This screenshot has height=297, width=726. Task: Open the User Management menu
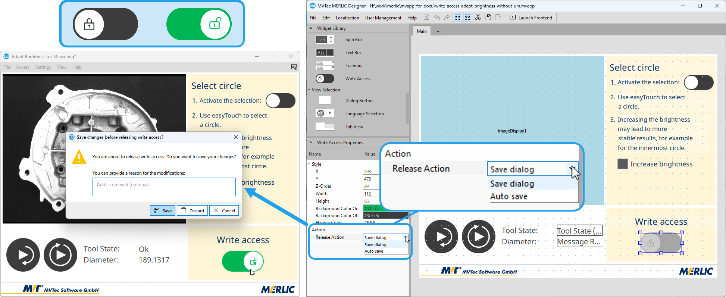pyautogui.click(x=383, y=18)
